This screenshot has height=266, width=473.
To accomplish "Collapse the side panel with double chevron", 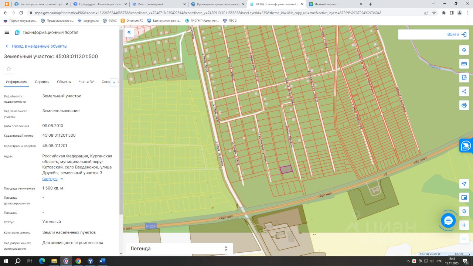I will coord(129,32).
